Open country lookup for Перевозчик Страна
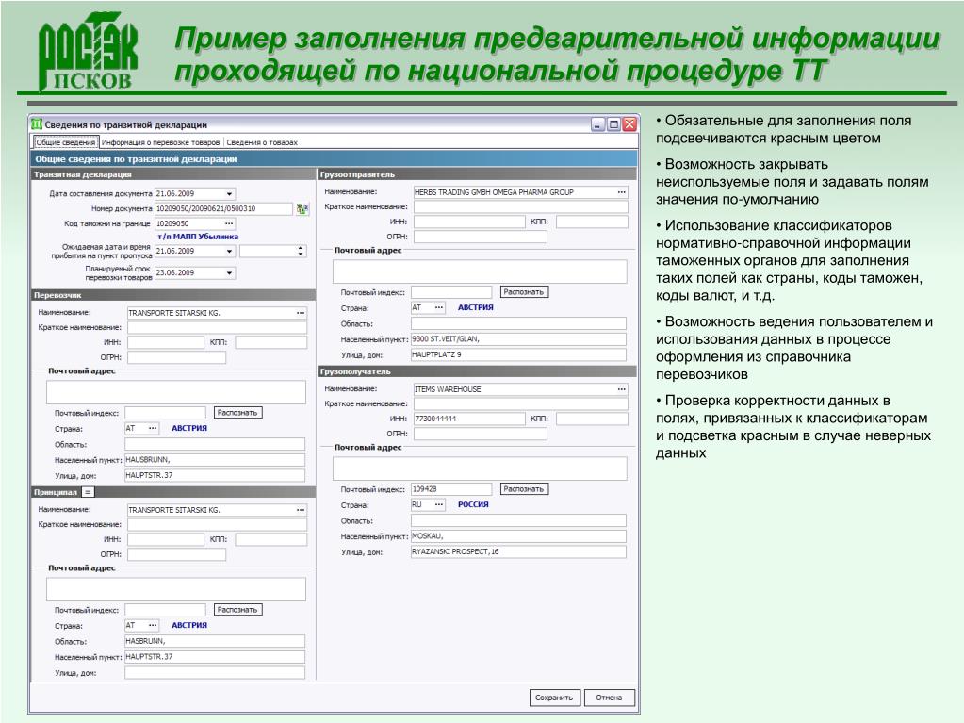The width and height of the screenshot is (964, 723). pos(153,429)
